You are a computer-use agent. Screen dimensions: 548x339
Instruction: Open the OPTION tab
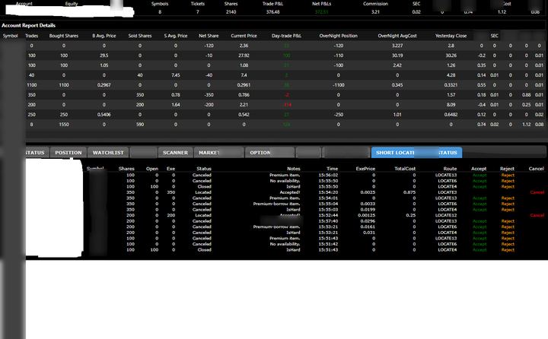tap(269, 153)
